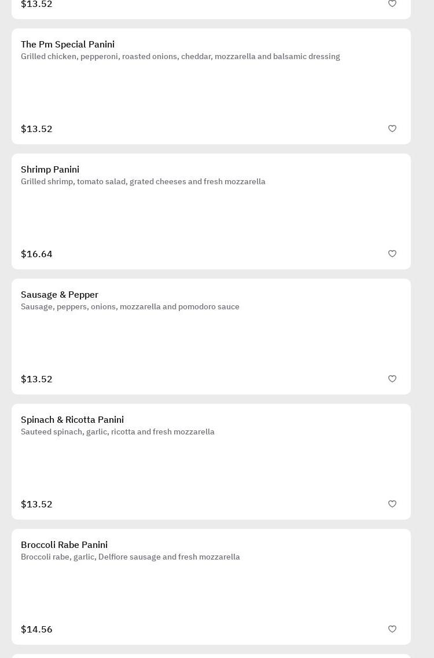Favorite The Pm Special Panini with heart icon
Screen dimensions: 434x658
[392, 129]
